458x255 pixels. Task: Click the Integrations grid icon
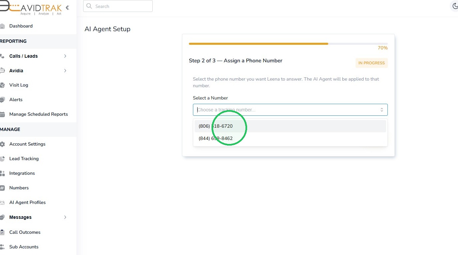coord(2,173)
